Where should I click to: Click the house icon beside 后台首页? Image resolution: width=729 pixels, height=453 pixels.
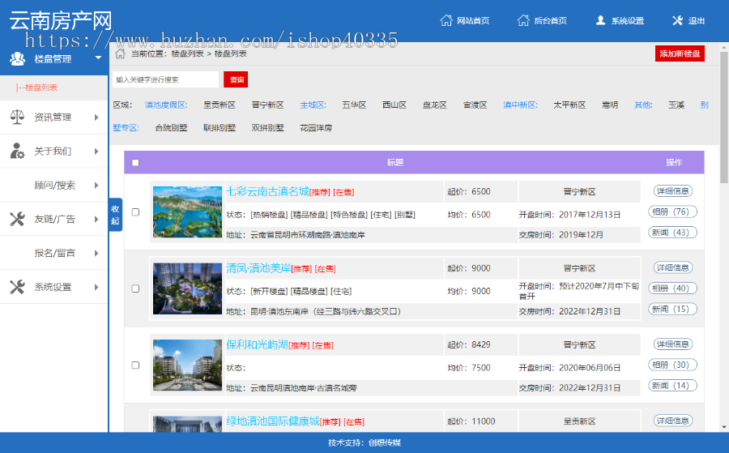point(523,20)
